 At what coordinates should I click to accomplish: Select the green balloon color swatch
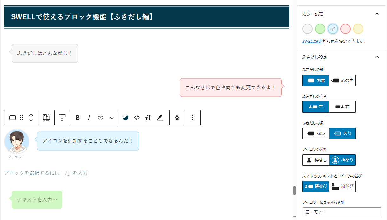(x=320, y=29)
